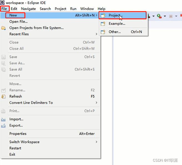
Task: Select Restart menu entry
Action: tap(50, 148)
